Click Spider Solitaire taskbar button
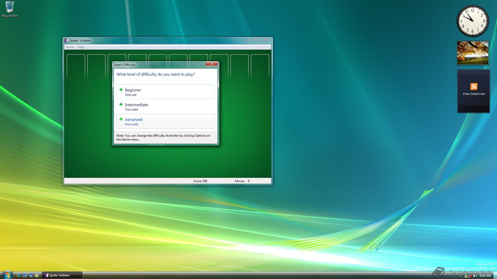This screenshot has width=497, height=279. [62, 275]
